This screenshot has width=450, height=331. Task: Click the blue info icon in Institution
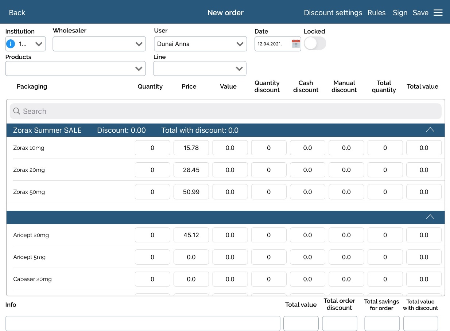coord(11,44)
